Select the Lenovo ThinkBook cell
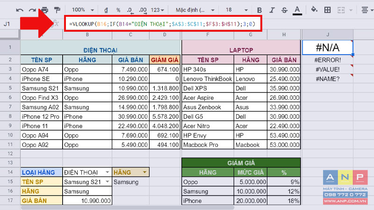This screenshot has height=210, width=374. tap(208, 79)
